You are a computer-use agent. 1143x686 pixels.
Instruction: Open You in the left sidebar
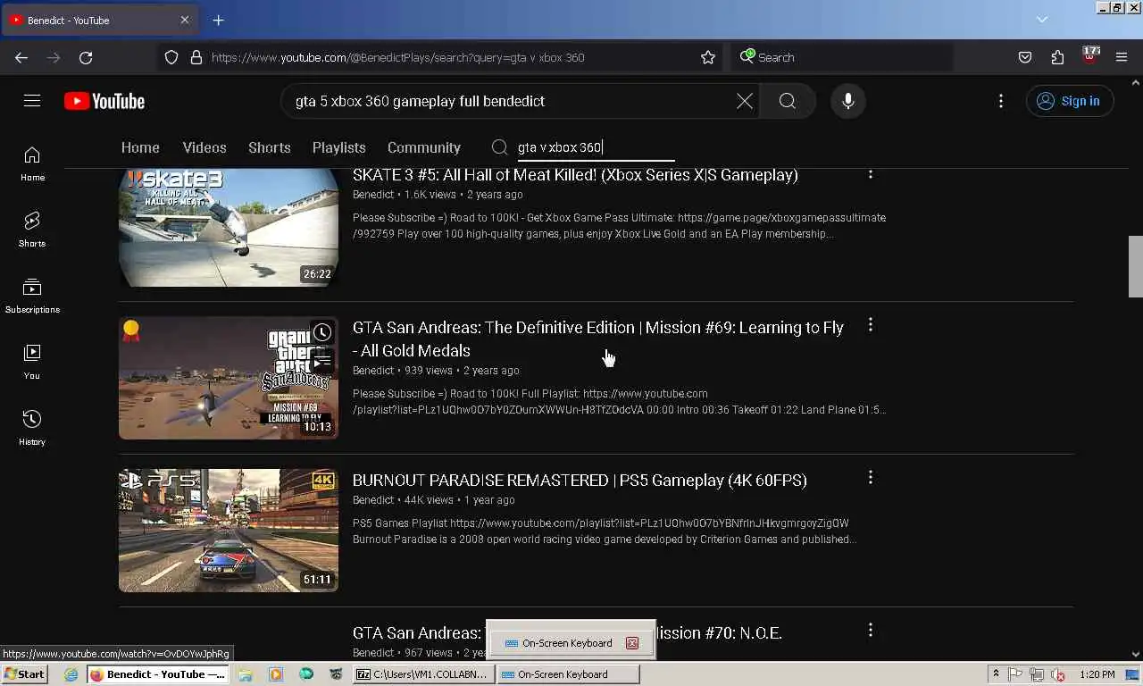click(x=32, y=363)
